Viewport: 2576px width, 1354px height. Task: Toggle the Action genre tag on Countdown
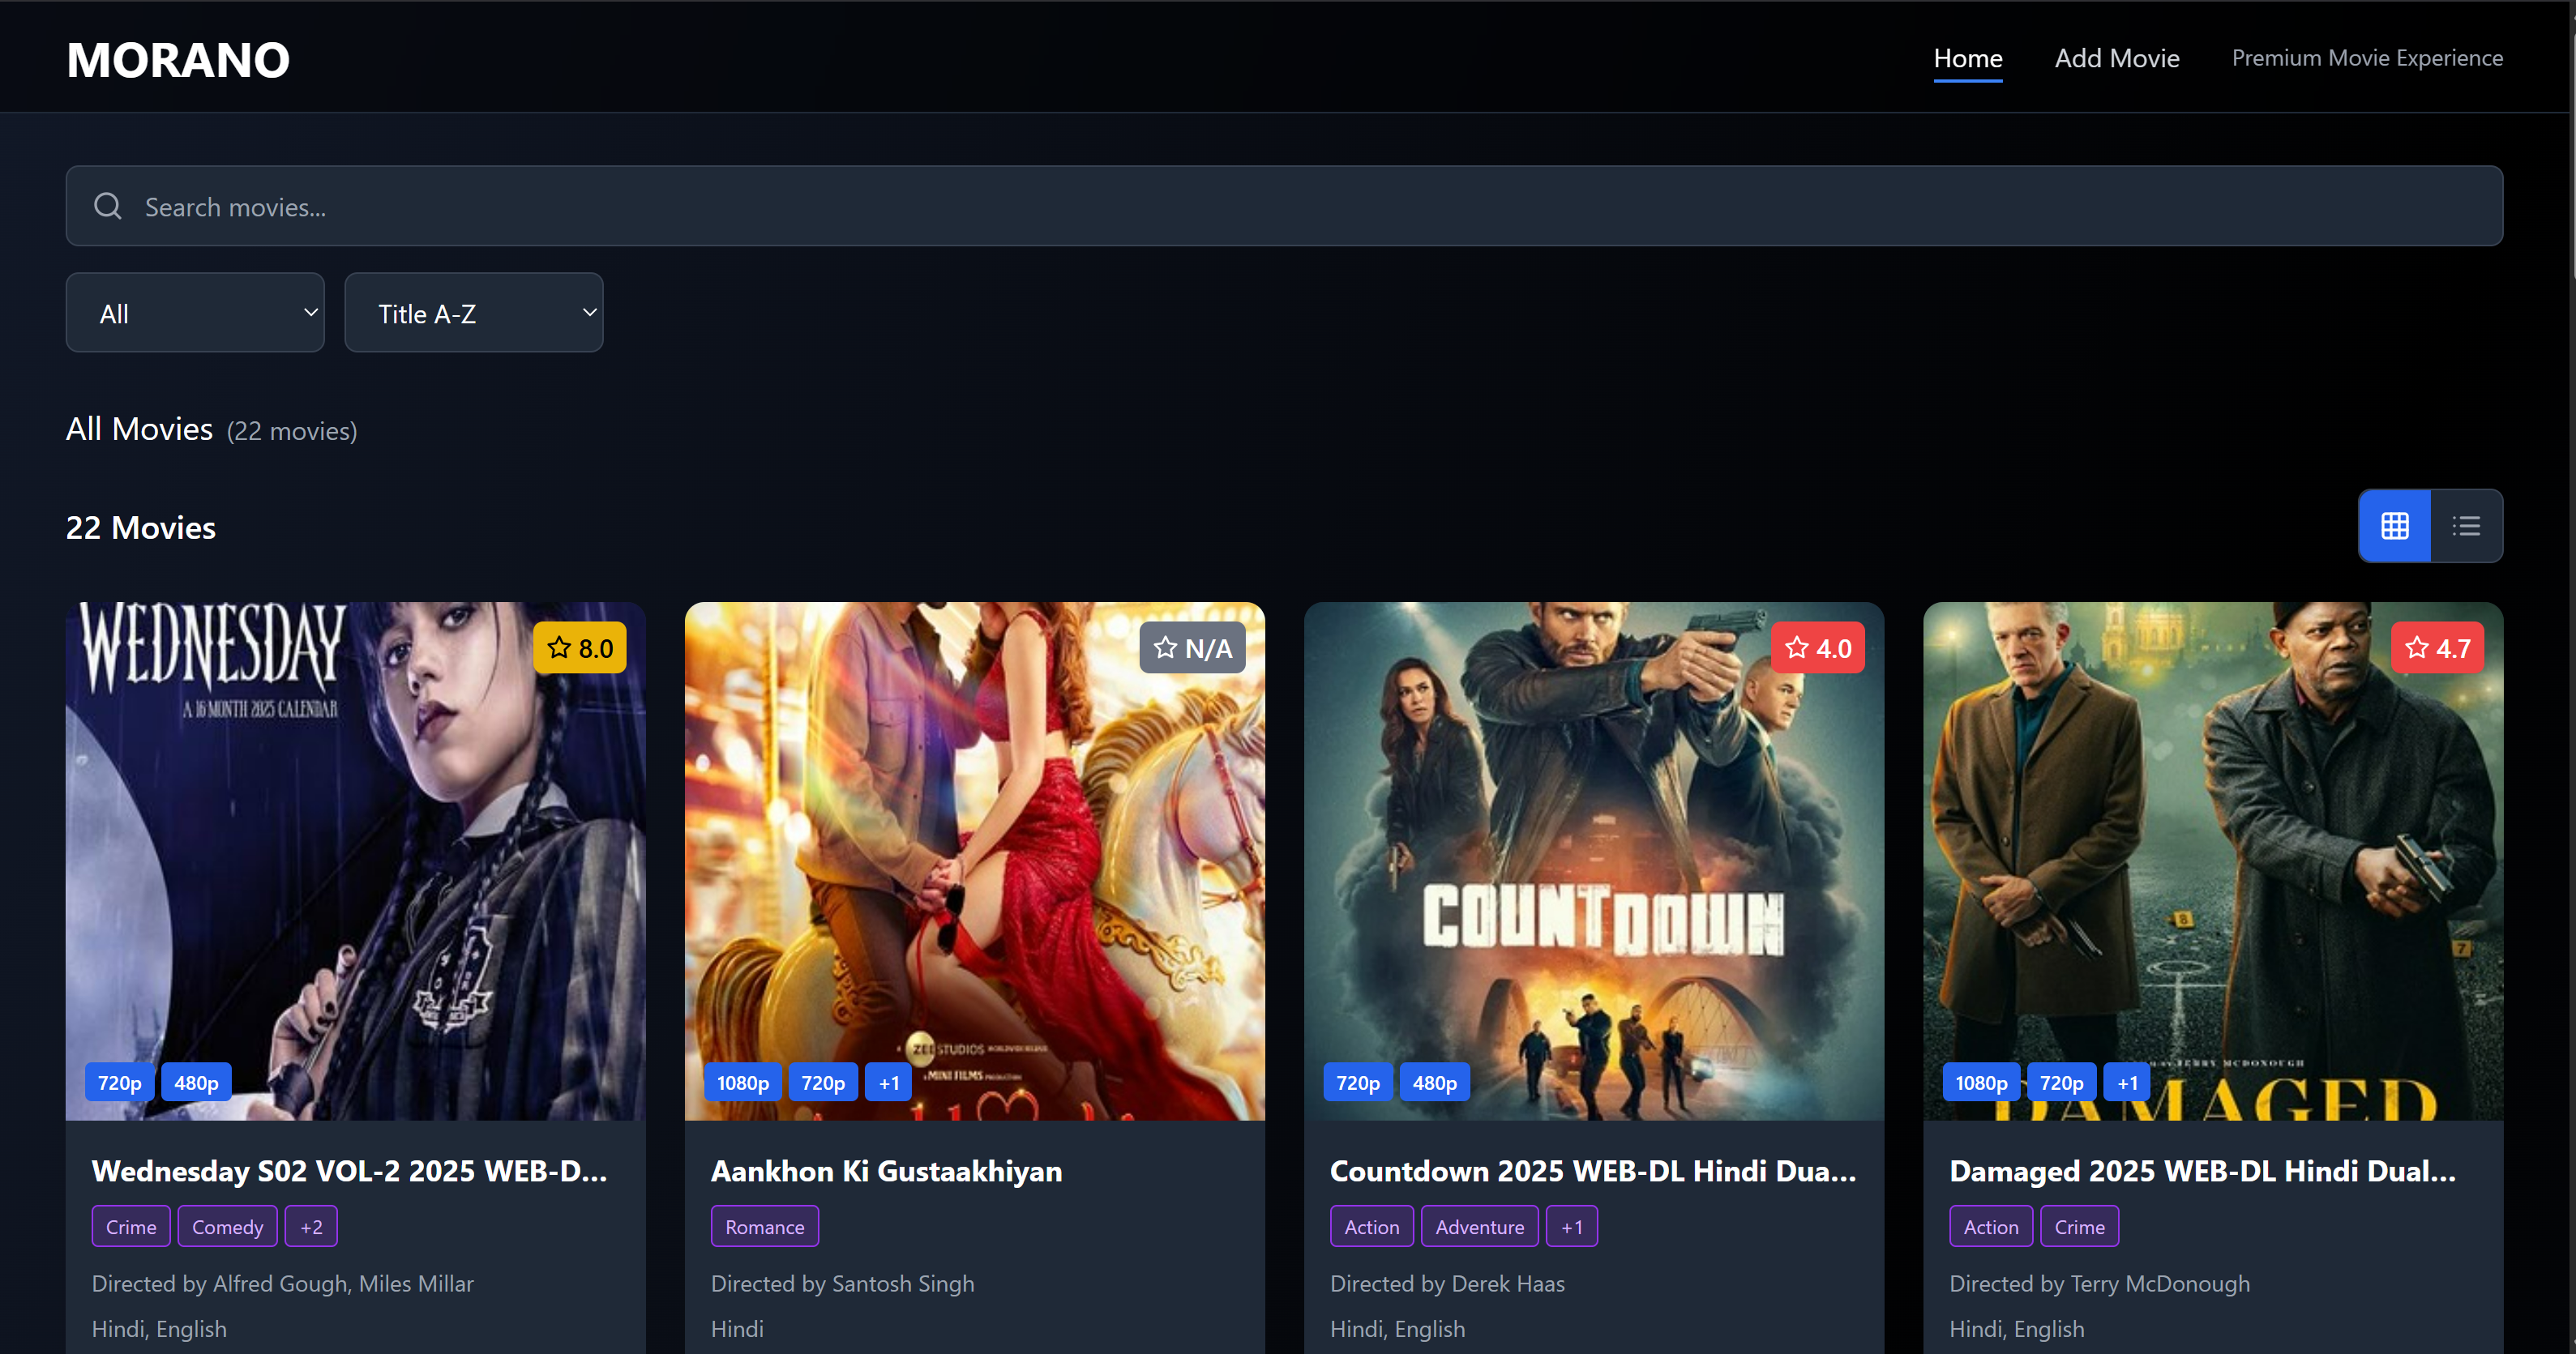point(1371,1226)
